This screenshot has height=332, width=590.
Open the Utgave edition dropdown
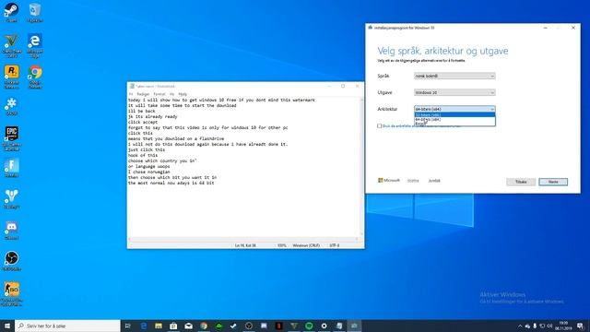(x=454, y=92)
